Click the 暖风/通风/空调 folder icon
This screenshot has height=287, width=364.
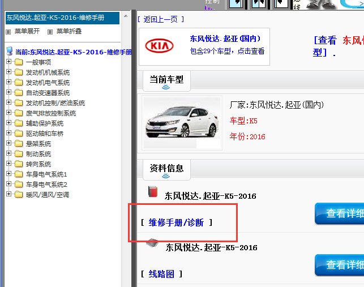(x=19, y=194)
